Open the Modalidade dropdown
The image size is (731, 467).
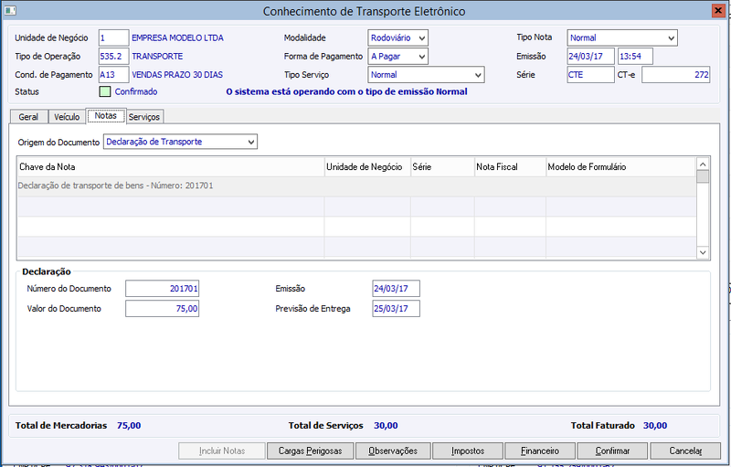(x=397, y=37)
